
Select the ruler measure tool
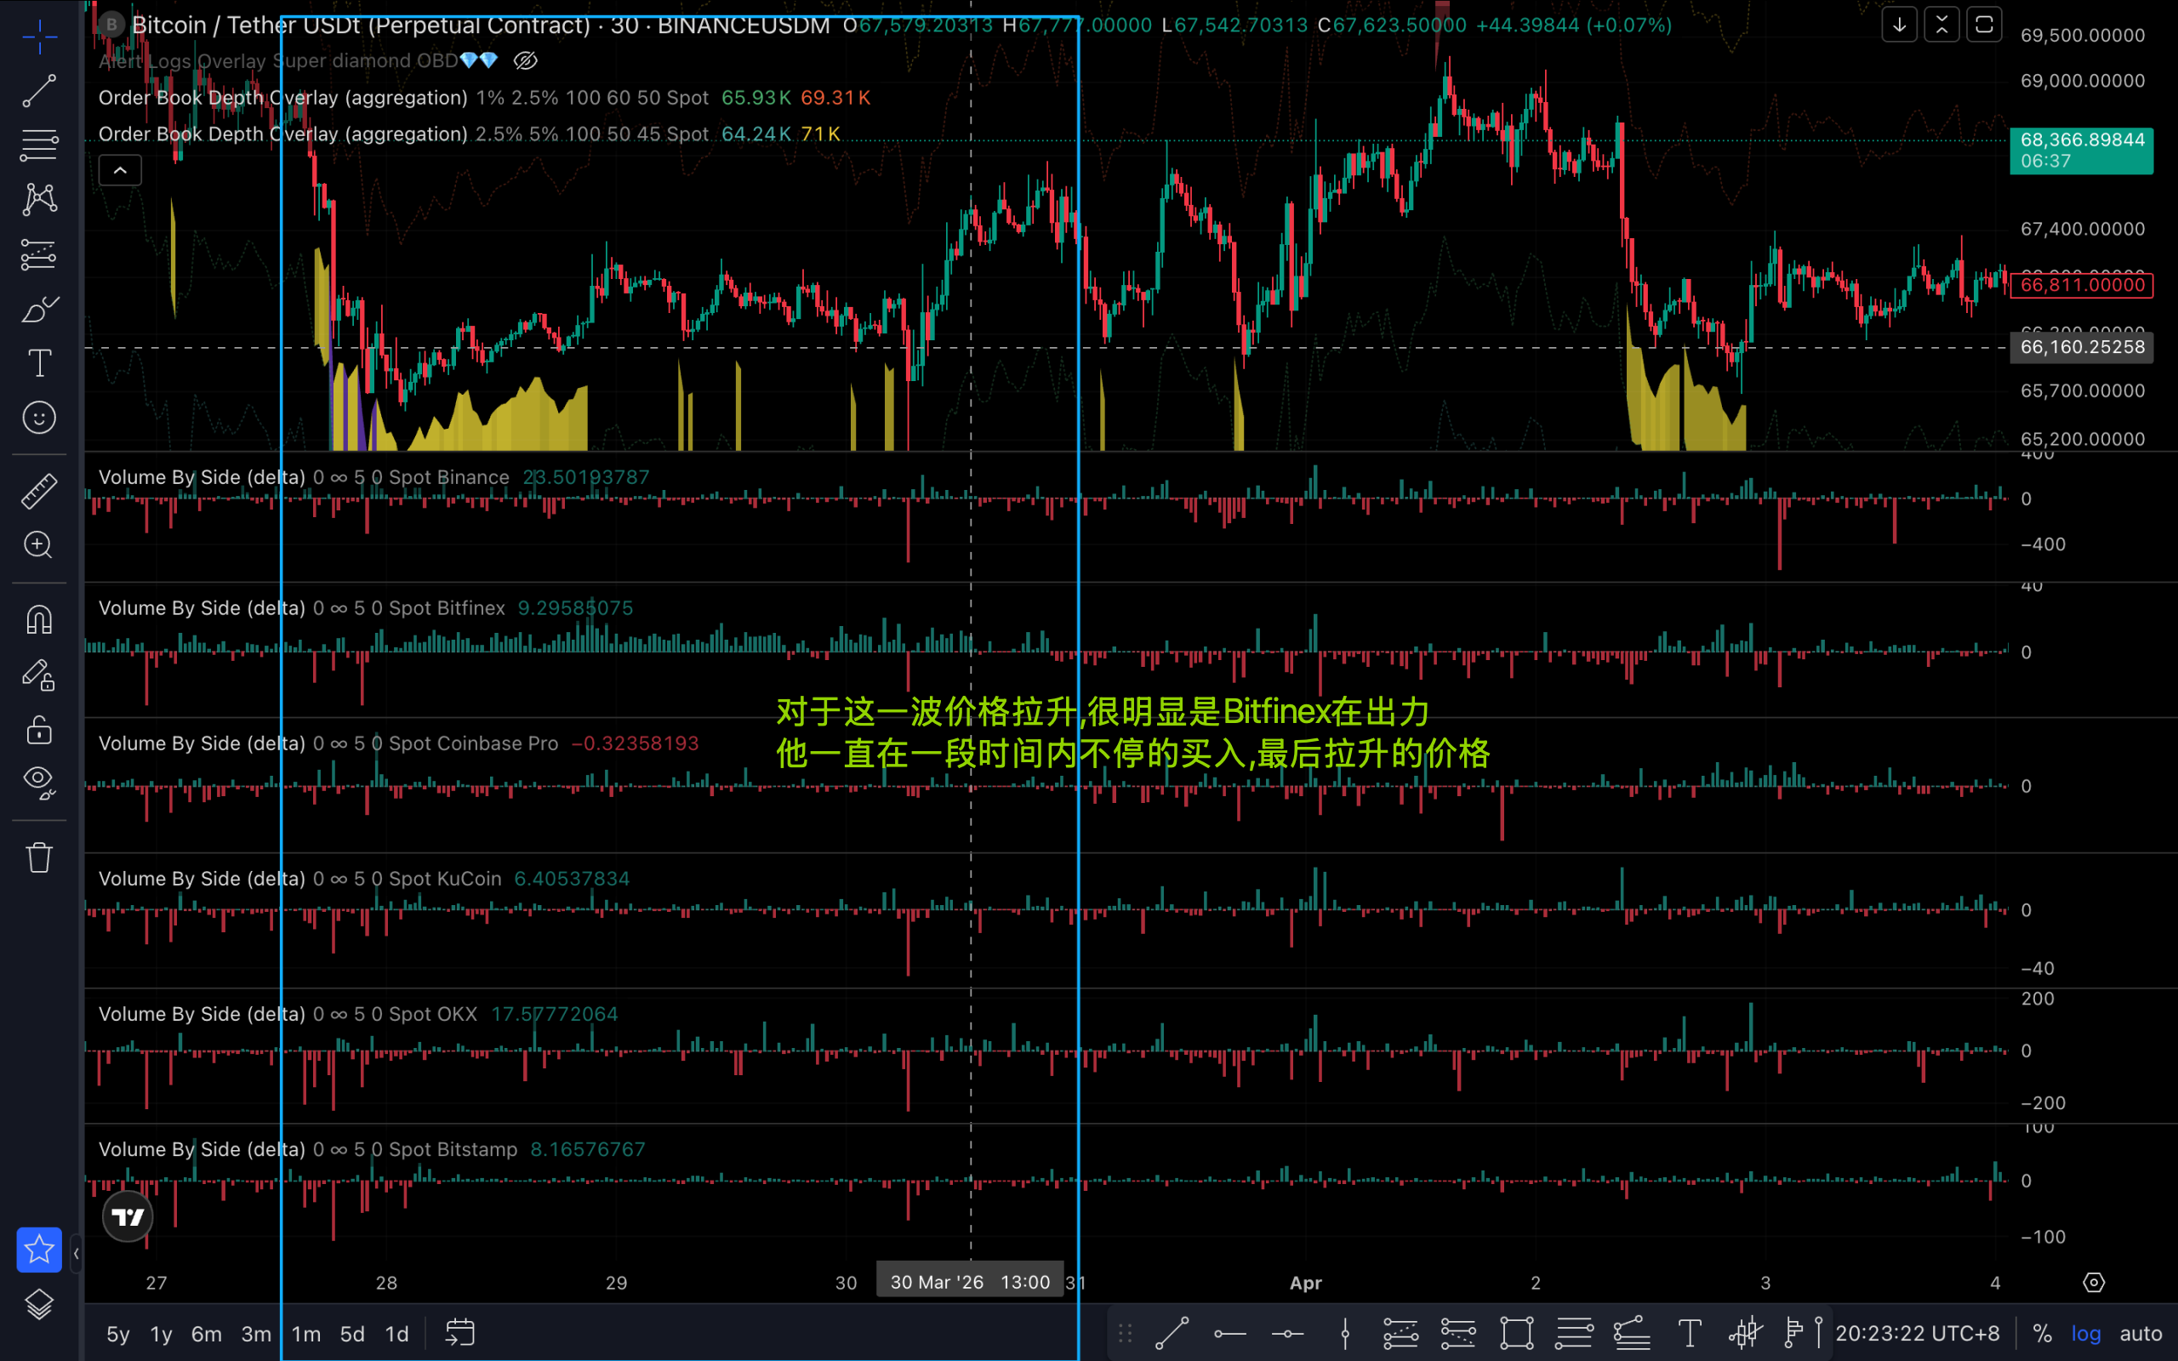pyautogui.click(x=38, y=492)
